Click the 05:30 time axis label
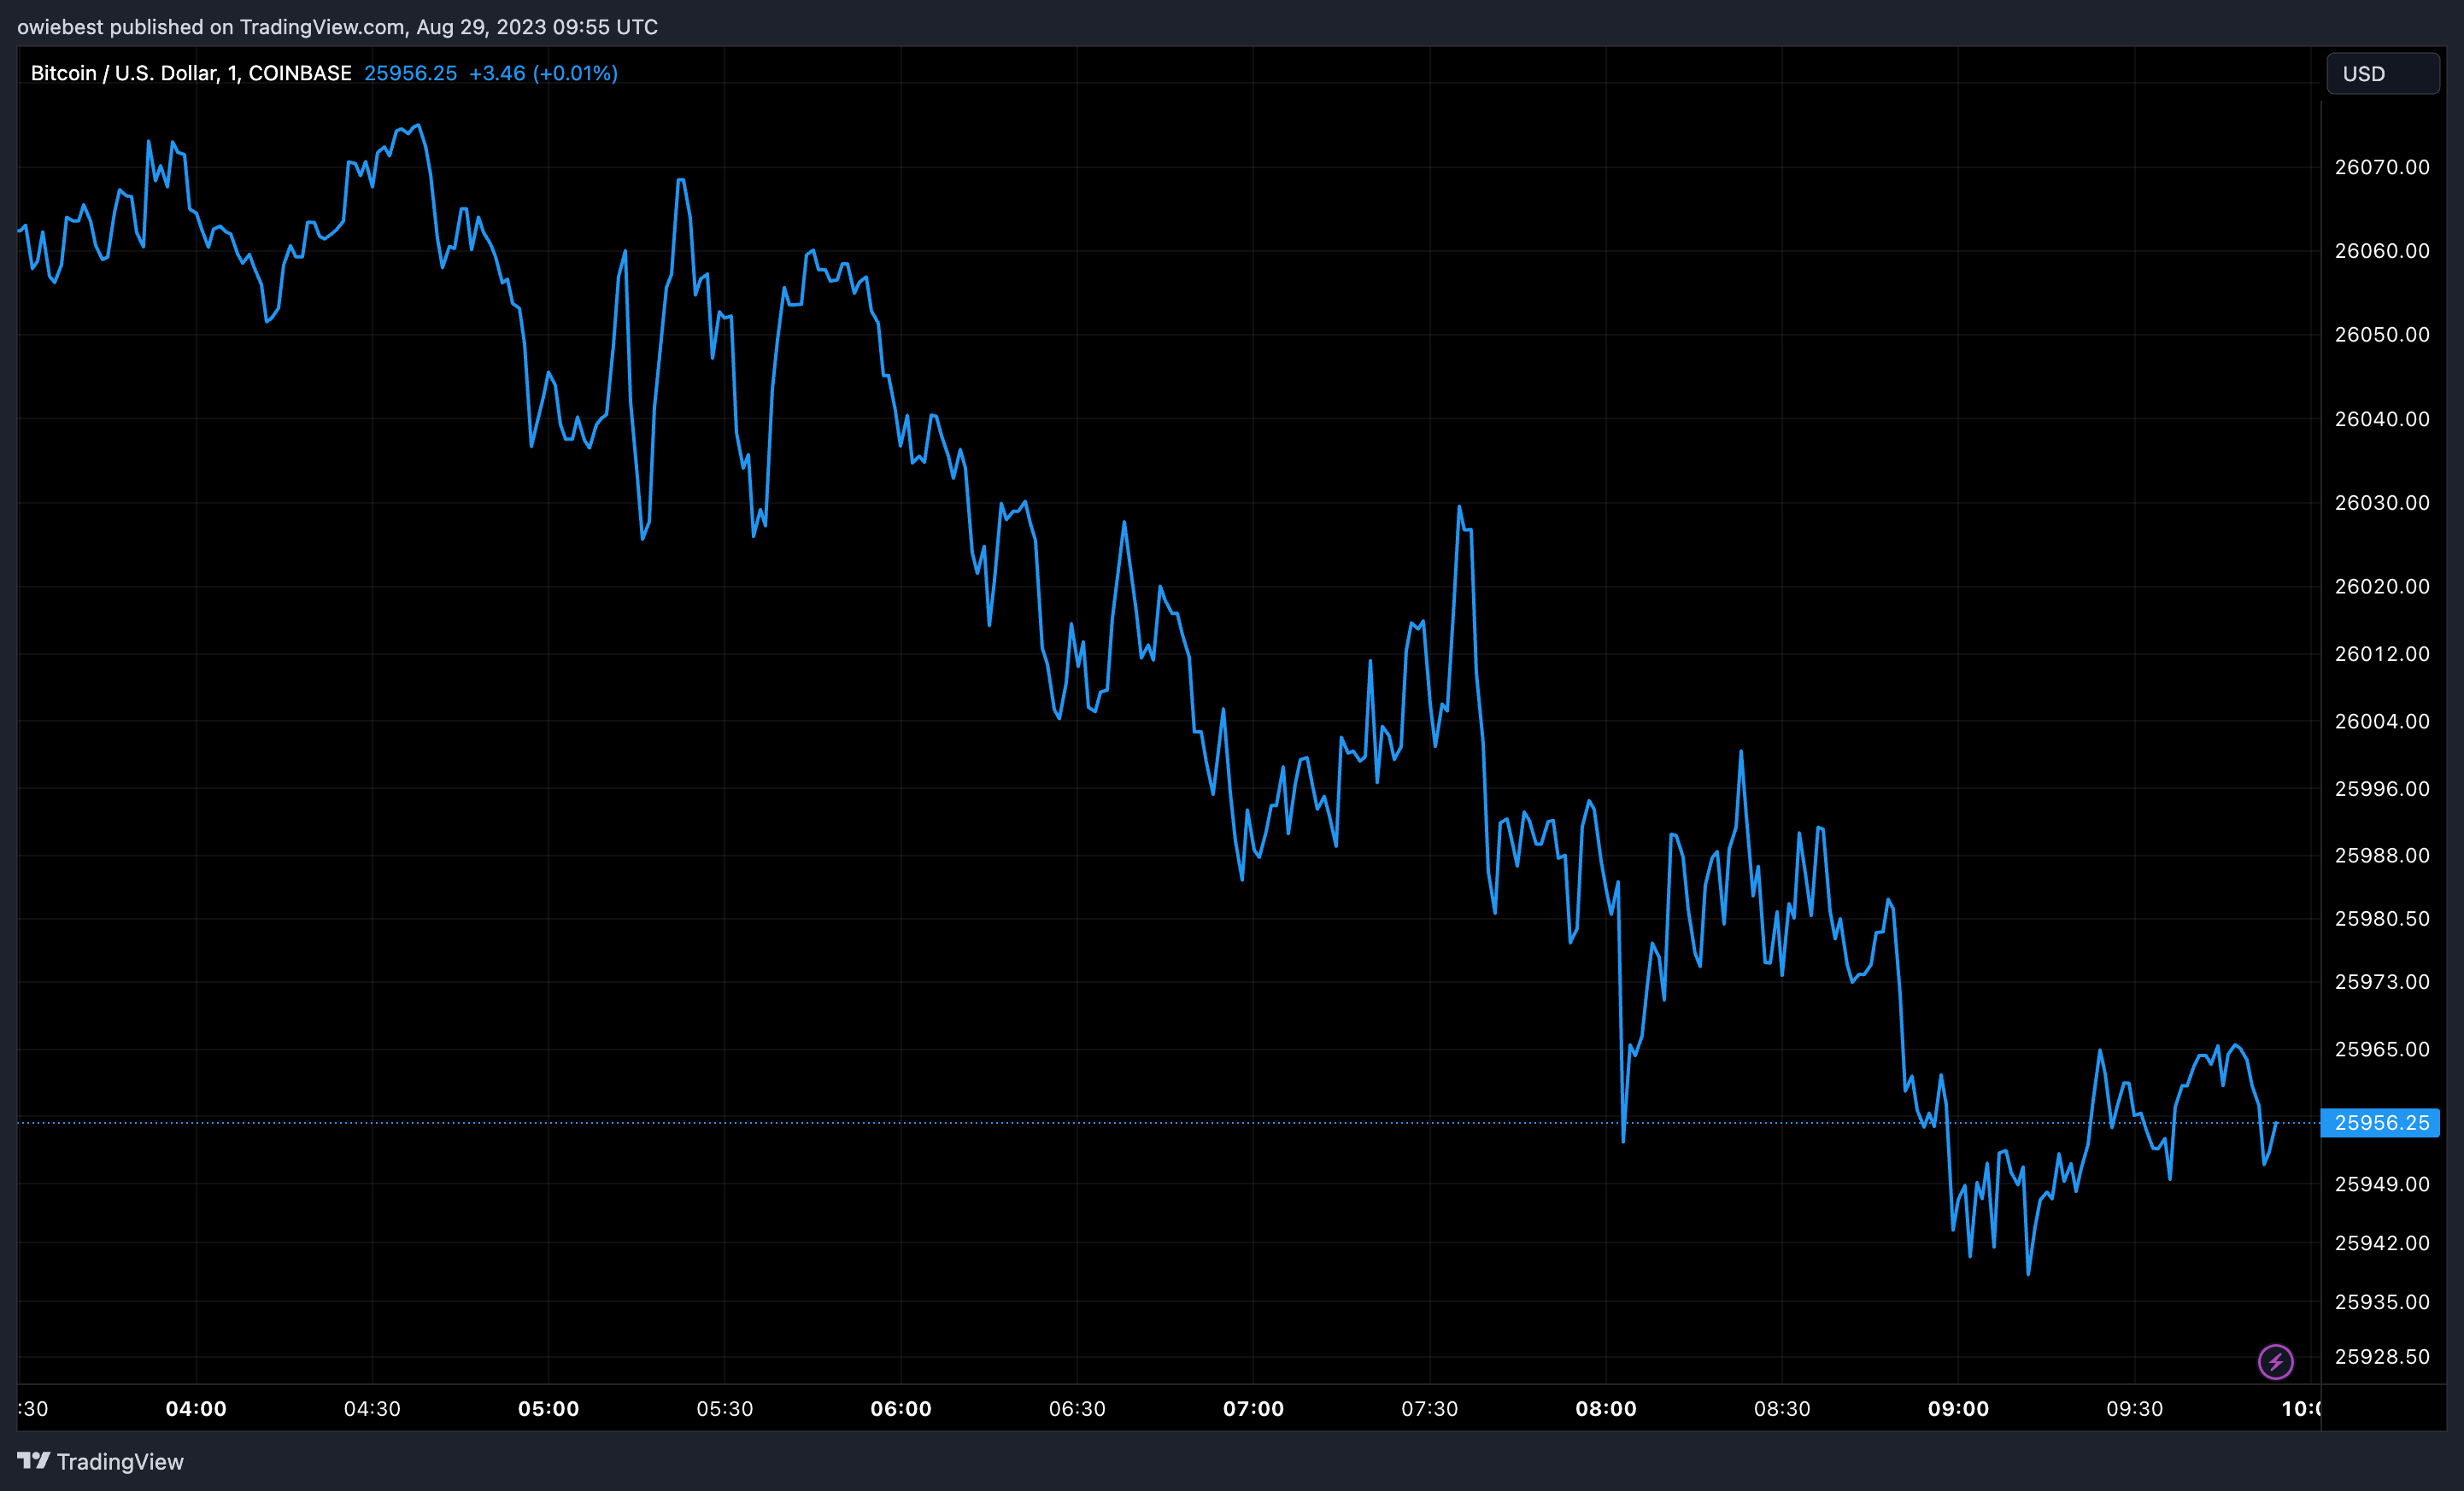Viewport: 2464px width, 1491px height. tap(725, 1409)
